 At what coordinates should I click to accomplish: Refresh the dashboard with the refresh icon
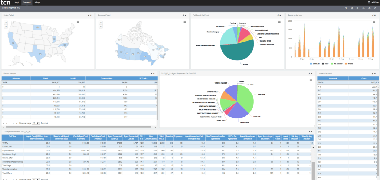[x=376, y=8]
